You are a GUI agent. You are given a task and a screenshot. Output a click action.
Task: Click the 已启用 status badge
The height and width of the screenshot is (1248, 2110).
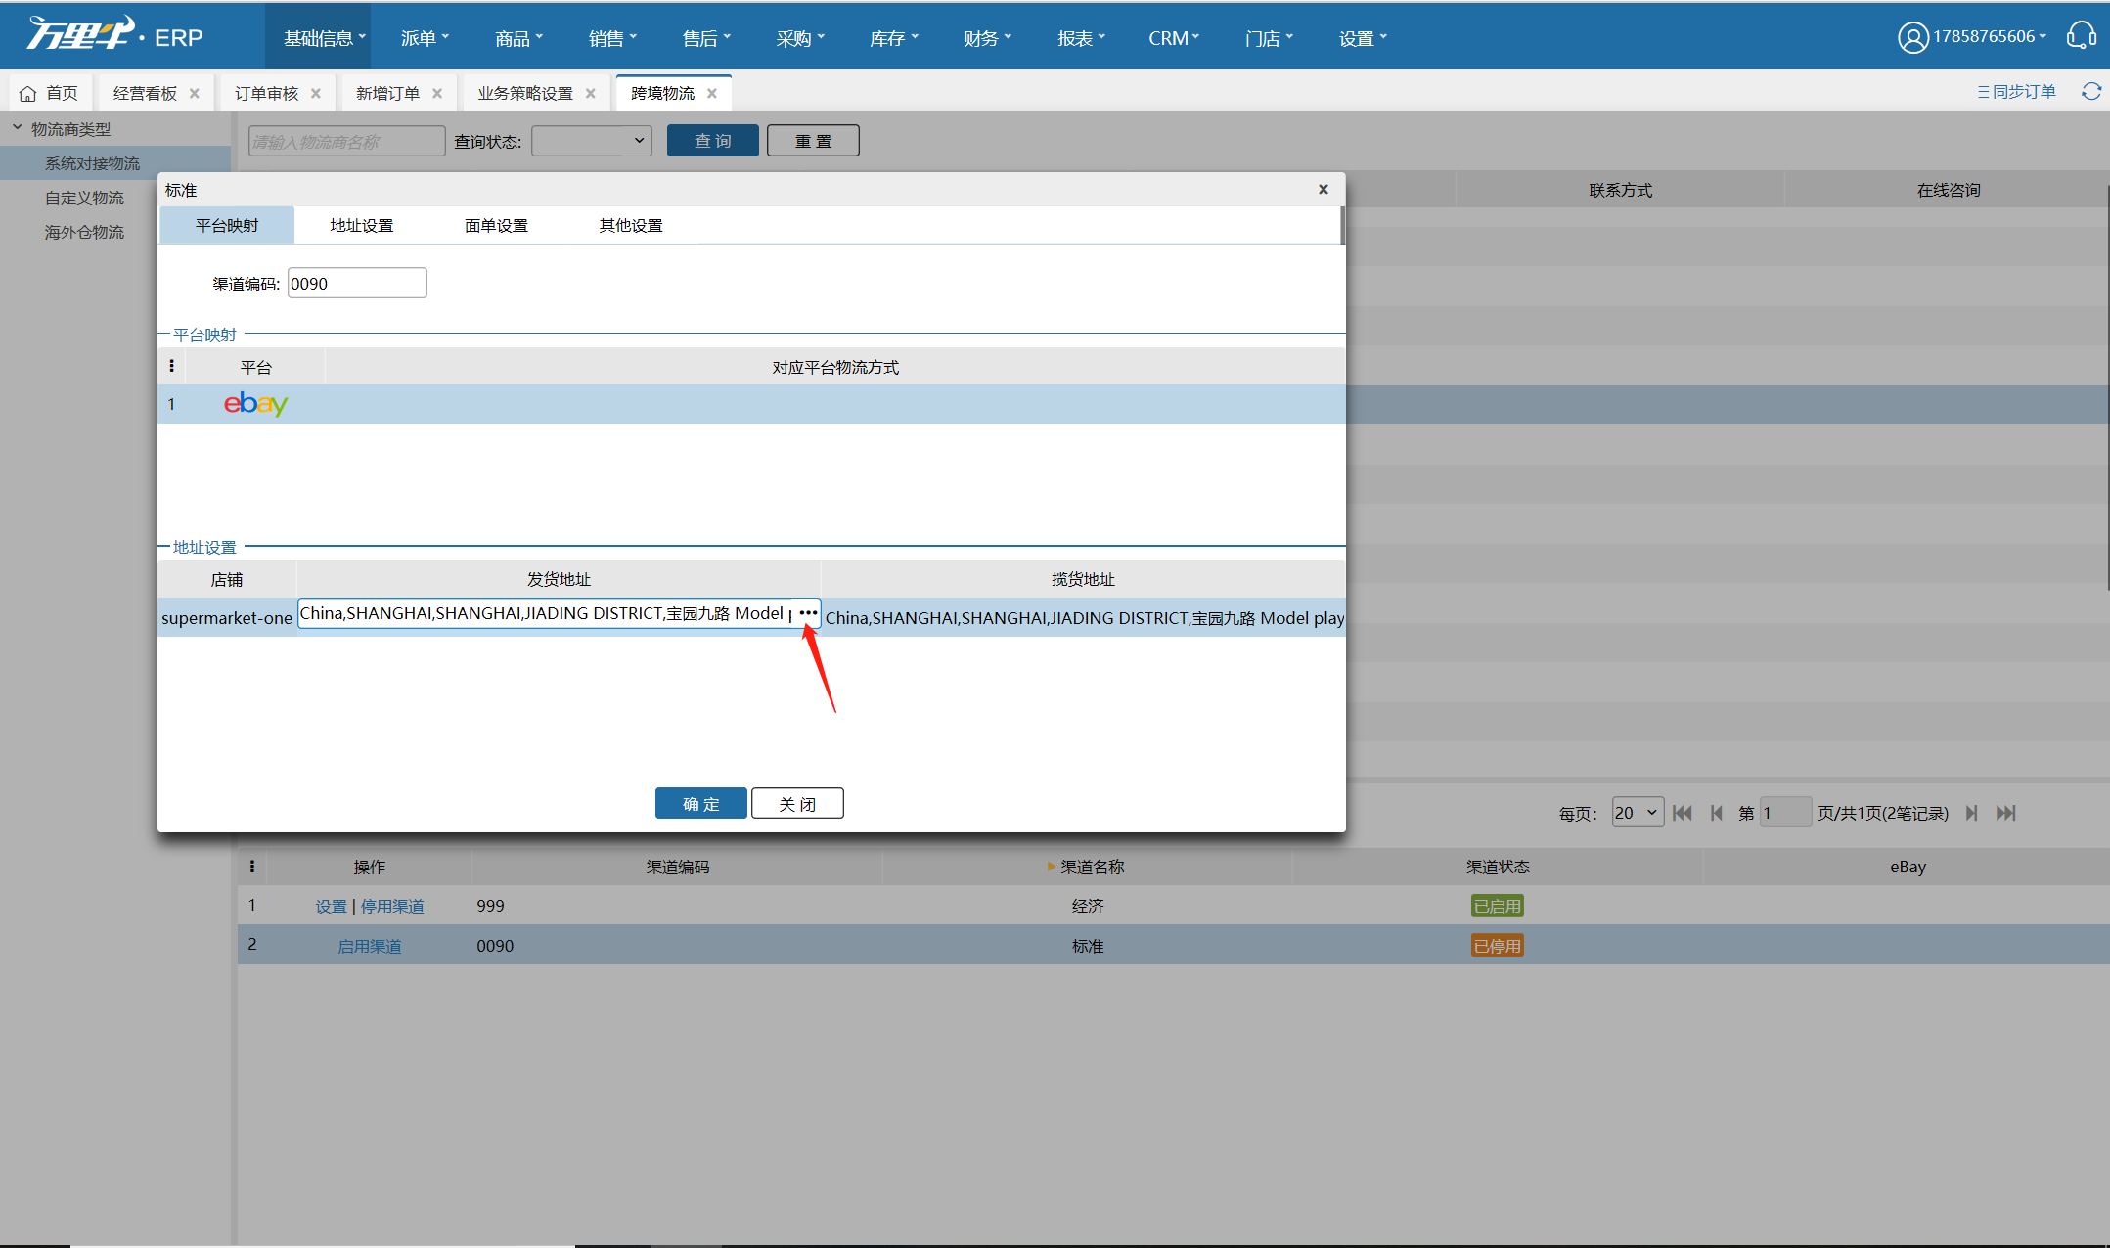(1498, 906)
